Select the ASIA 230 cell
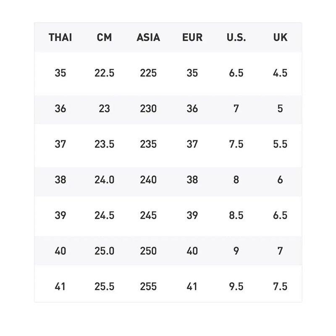336x336 pixels. click(x=148, y=109)
